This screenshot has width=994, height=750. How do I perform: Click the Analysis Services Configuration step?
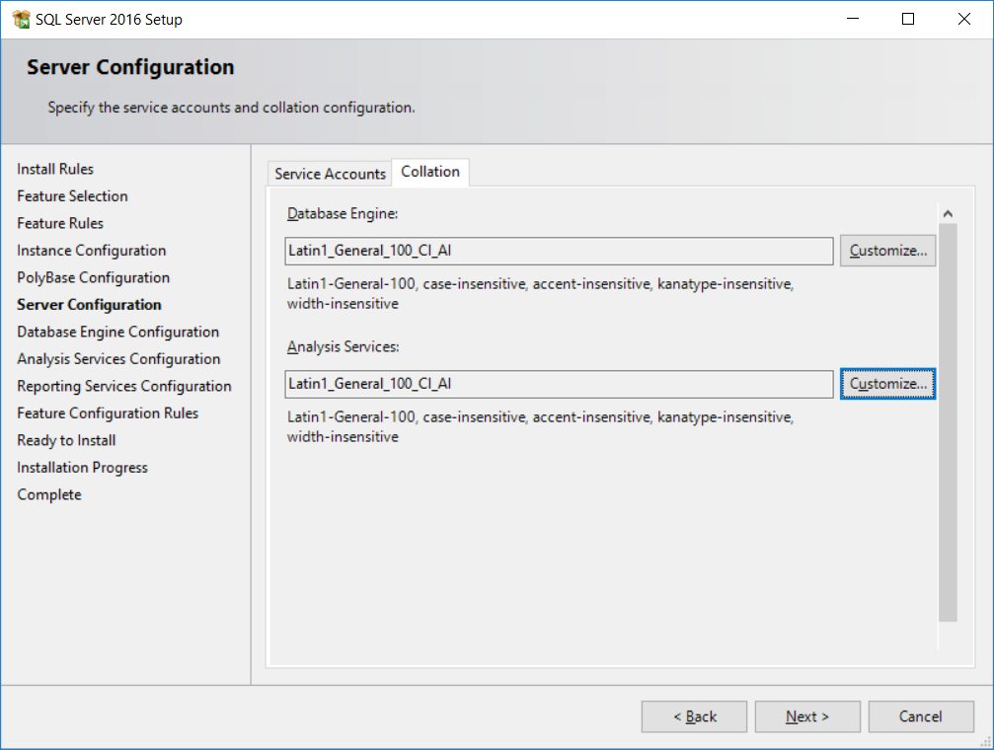click(x=118, y=359)
